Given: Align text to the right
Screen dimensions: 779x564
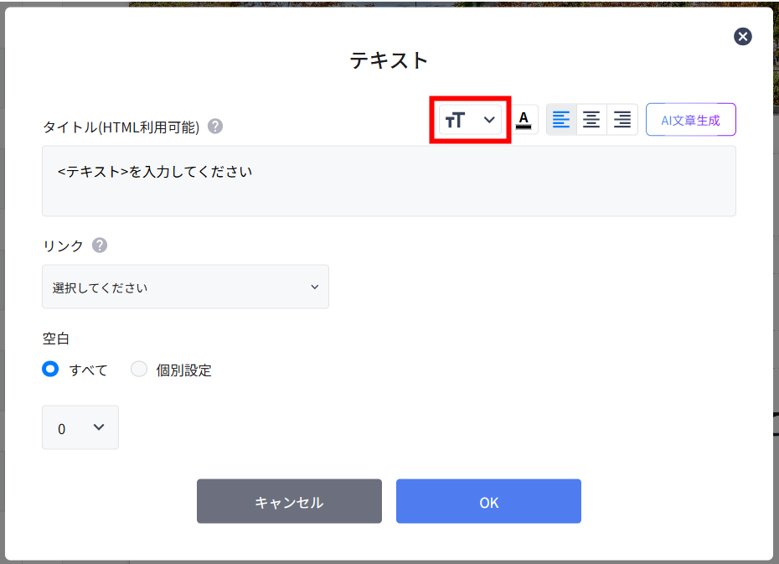Looking at the screenshot, I should [622, 120].
